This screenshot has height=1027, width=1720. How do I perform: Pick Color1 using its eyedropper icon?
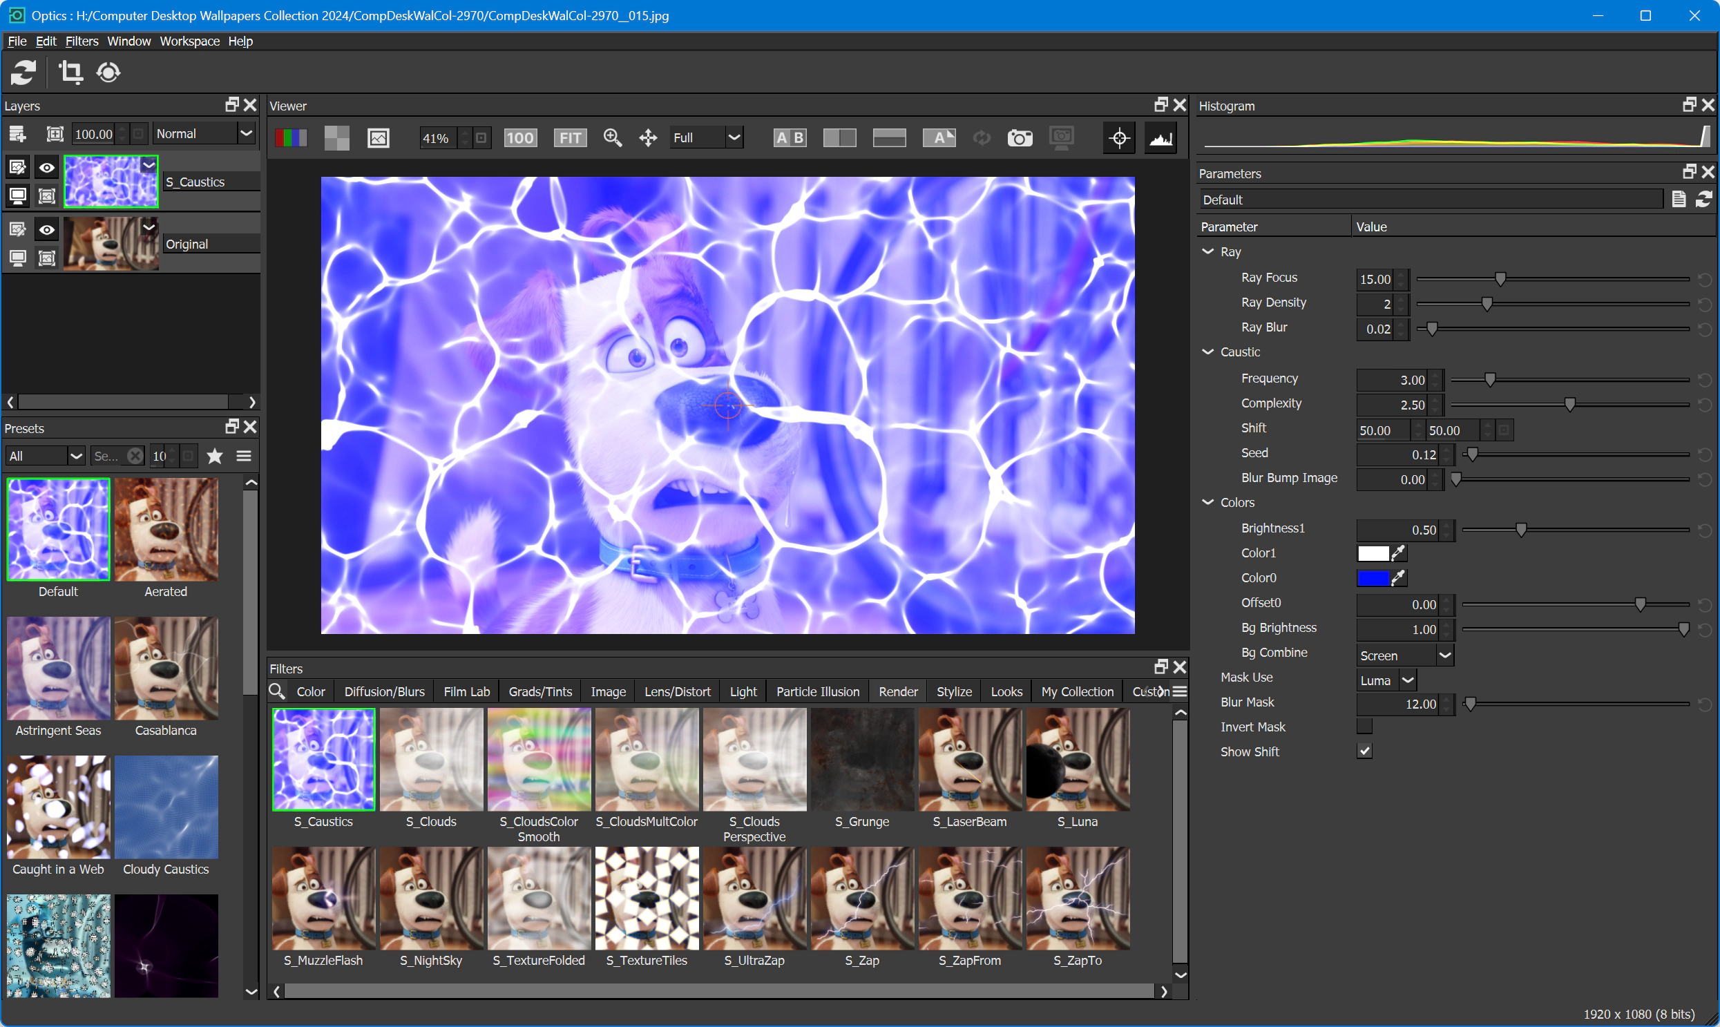pyautogui.click(x=1398, y=553)
